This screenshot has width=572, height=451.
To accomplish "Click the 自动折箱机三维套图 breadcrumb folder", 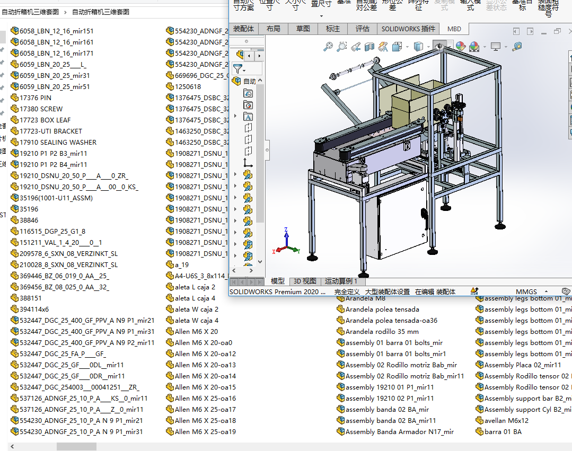I will pyautogui.click(x=100, y=12).
